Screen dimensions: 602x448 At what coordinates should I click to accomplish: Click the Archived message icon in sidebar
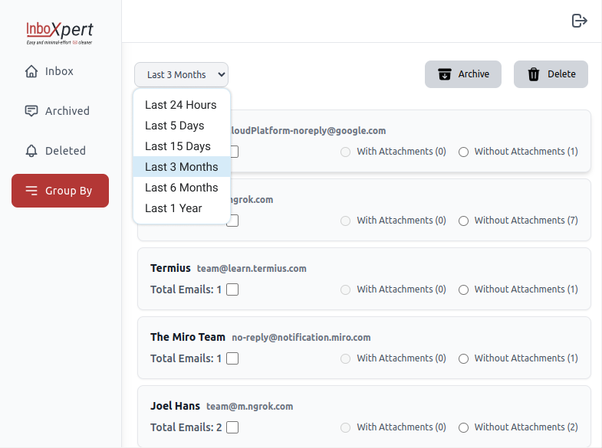click(x=31, y=111)
